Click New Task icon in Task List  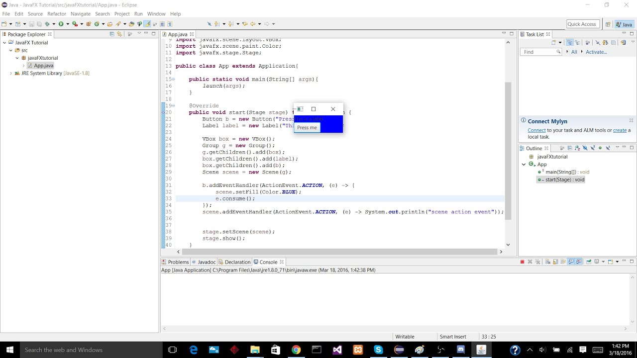click(553, 43)
